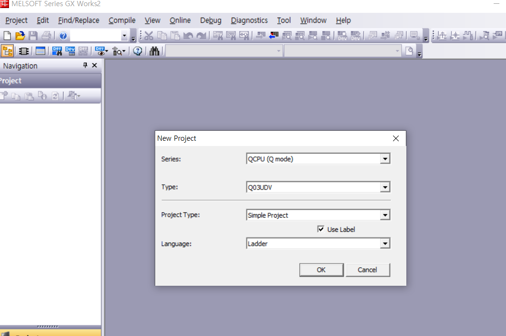This screenshot has height=336, width=506.
Task: Click the Paste clipboard icon
Action: tap(175, 36)
